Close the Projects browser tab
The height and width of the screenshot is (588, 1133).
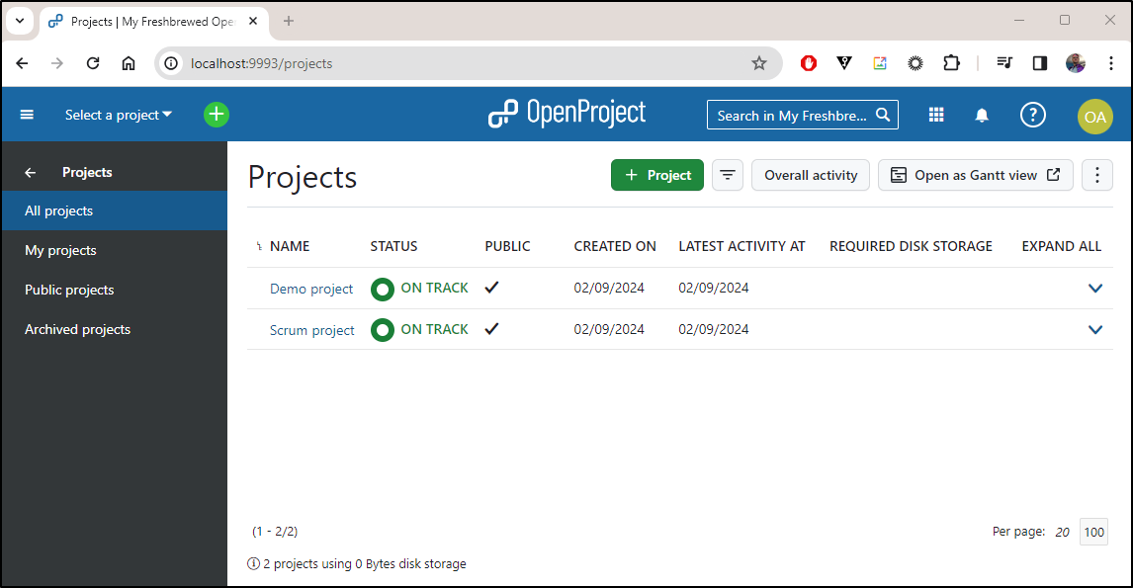(x=253, y=21)
